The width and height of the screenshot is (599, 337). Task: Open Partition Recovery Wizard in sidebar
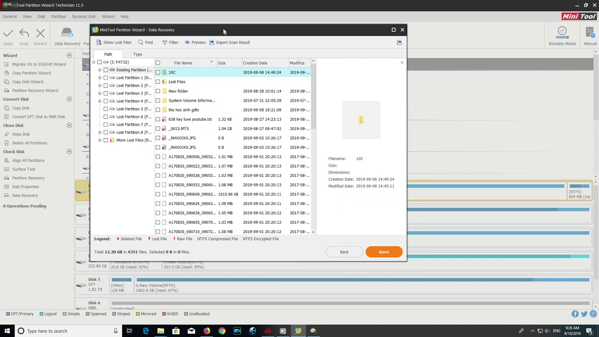(35, 90)
